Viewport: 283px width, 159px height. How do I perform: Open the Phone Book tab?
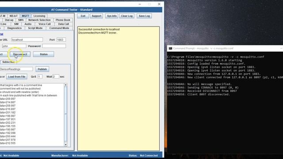[63, 20]
